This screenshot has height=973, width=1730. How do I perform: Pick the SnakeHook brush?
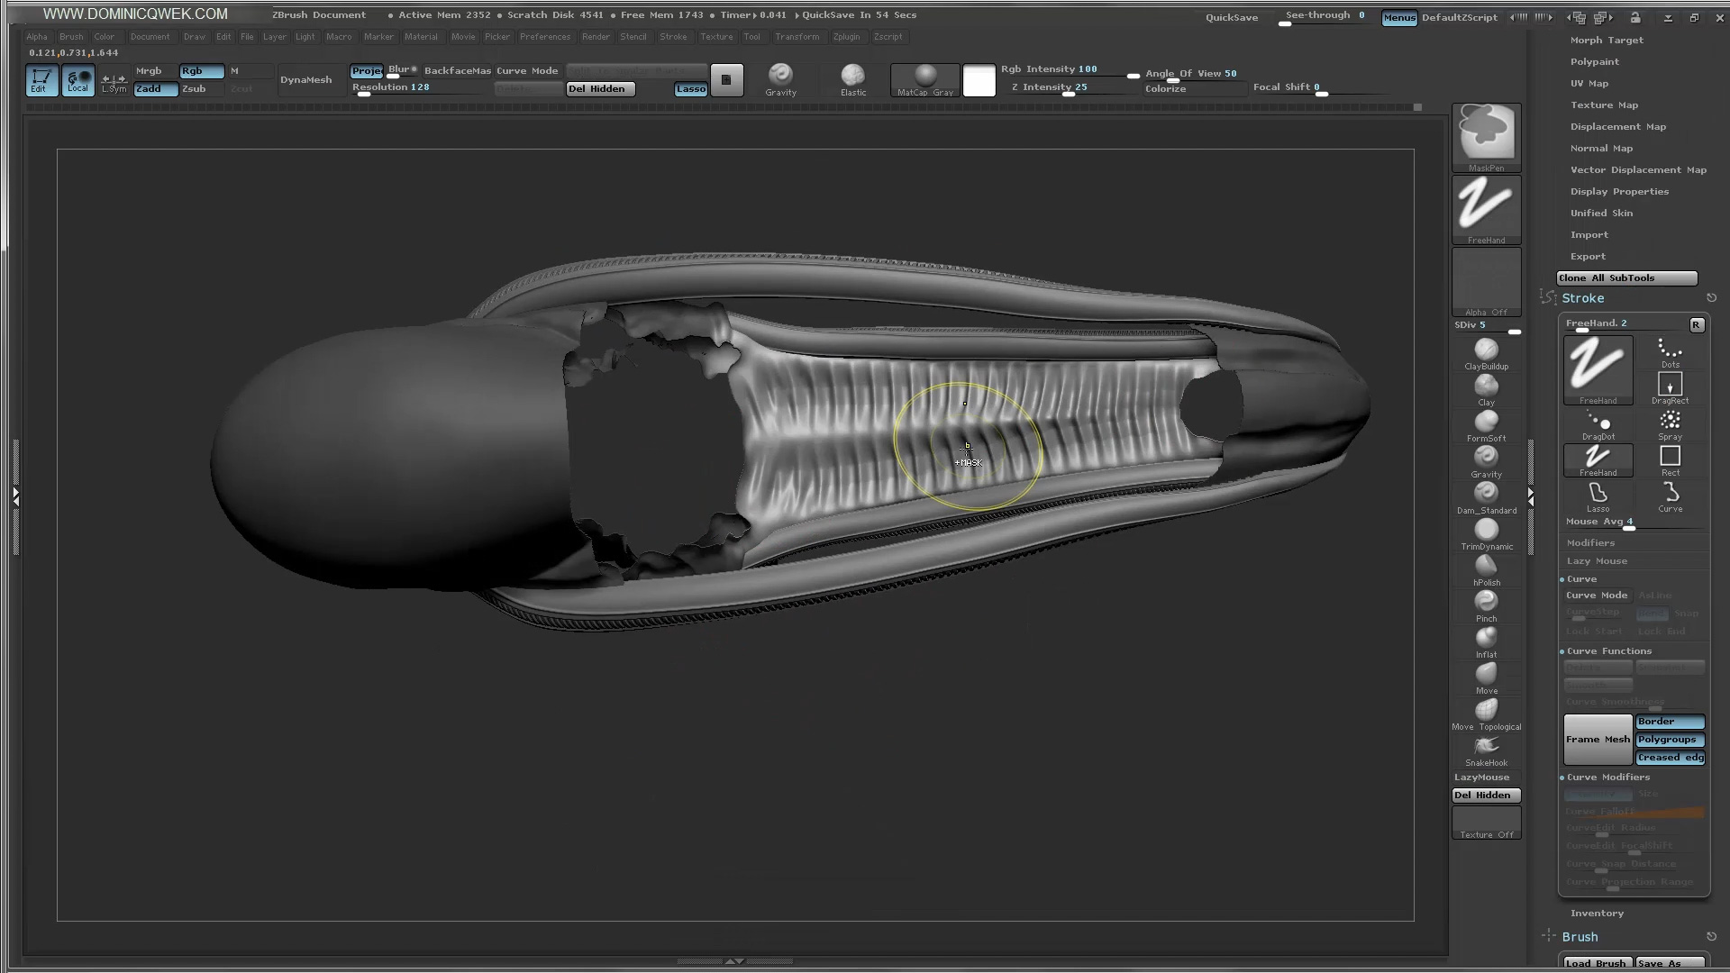(x=1486, y=747)
